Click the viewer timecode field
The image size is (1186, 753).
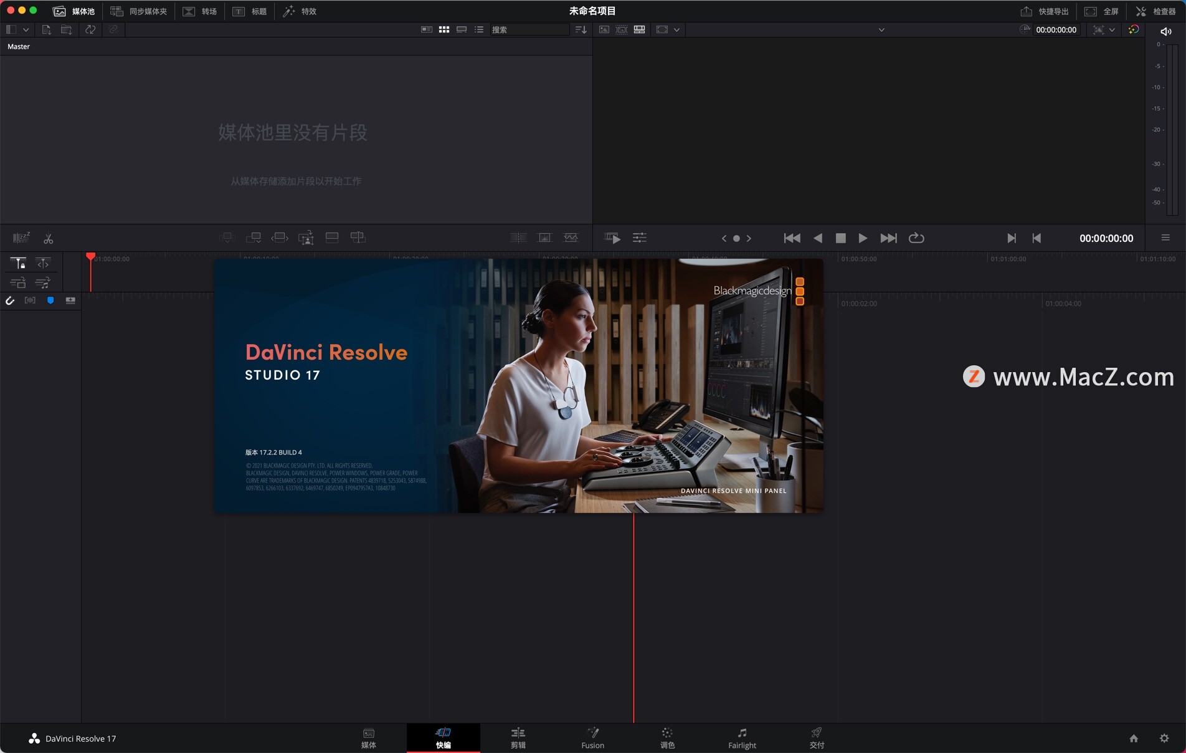click(x=1056, y=29)
